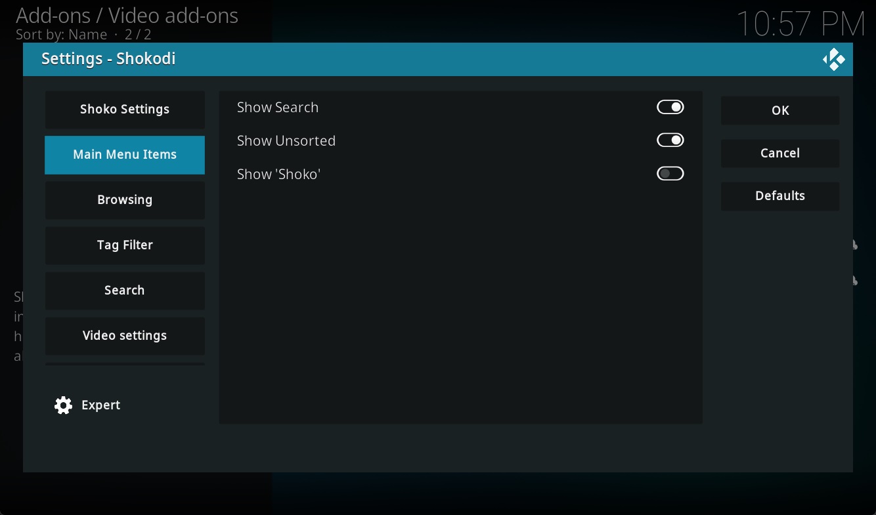Open the Video settings category
The image size is (876, 515).
click(x=125, y=336)
